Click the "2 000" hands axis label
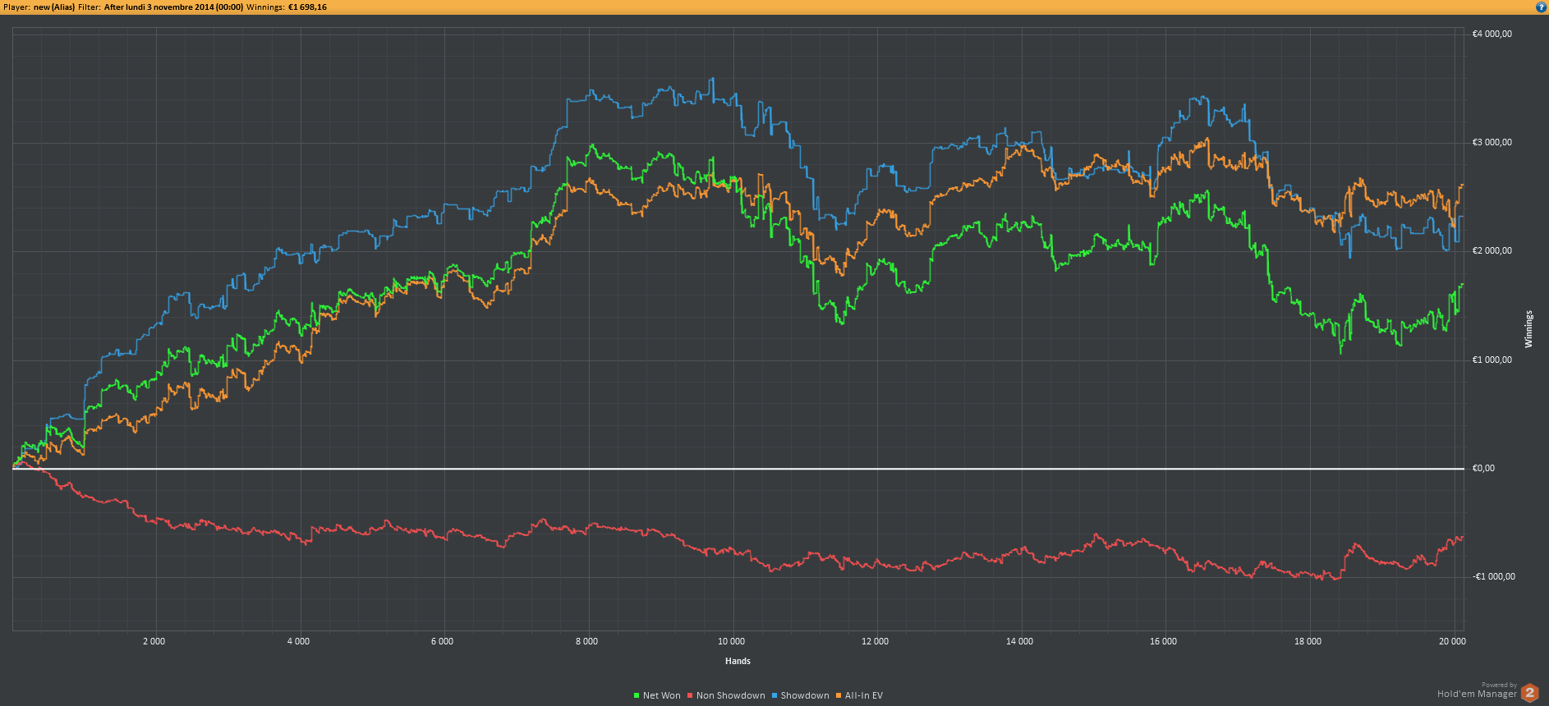Image resolution: width=1549 pixels, height=706 pixels. 154,642
